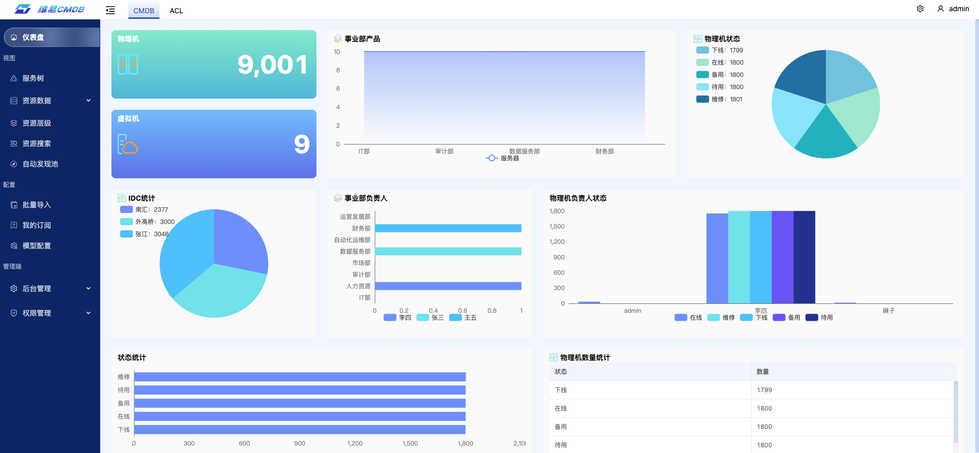This screenshot has width=979, height=453.
Task: Select the CMDB tab
Action: tap(144, 11)
